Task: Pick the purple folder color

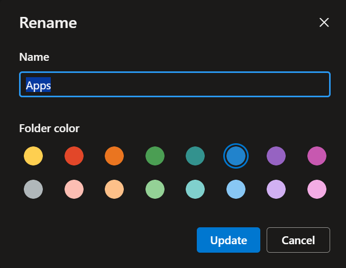Action: pos(276,156)
